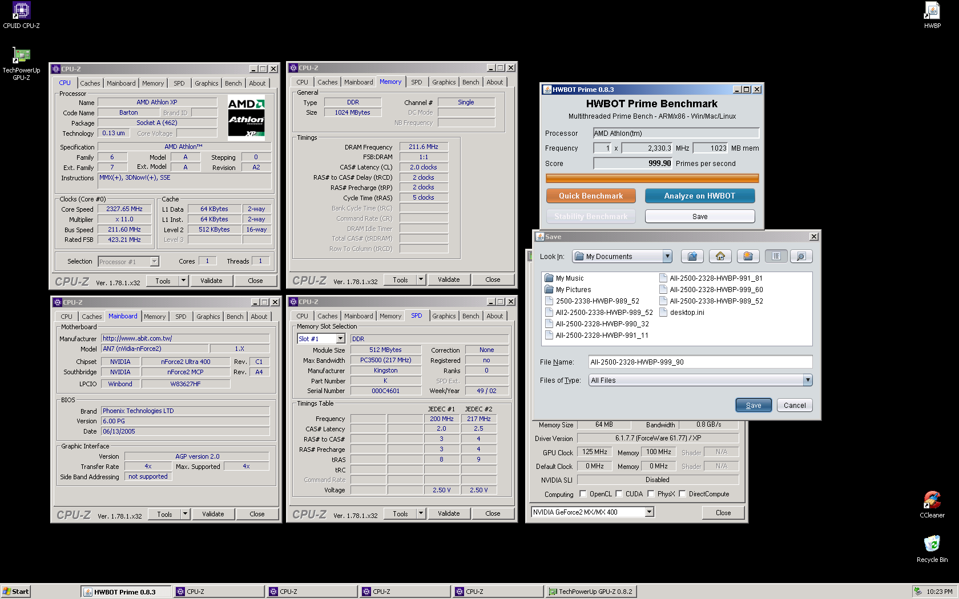Click Validate in the CPU tab window
Image resolution: width=959 pixels, height=599 pixels.
tap(211, 281)
